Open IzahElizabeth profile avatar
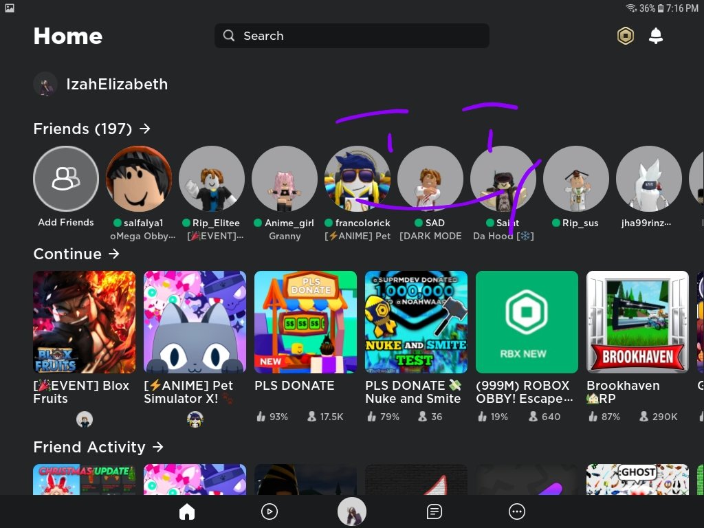Screen dimensions: 704x528 (x=45, y=84)
